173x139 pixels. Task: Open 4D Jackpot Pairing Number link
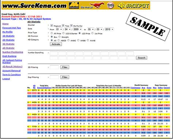click(12, 61)
